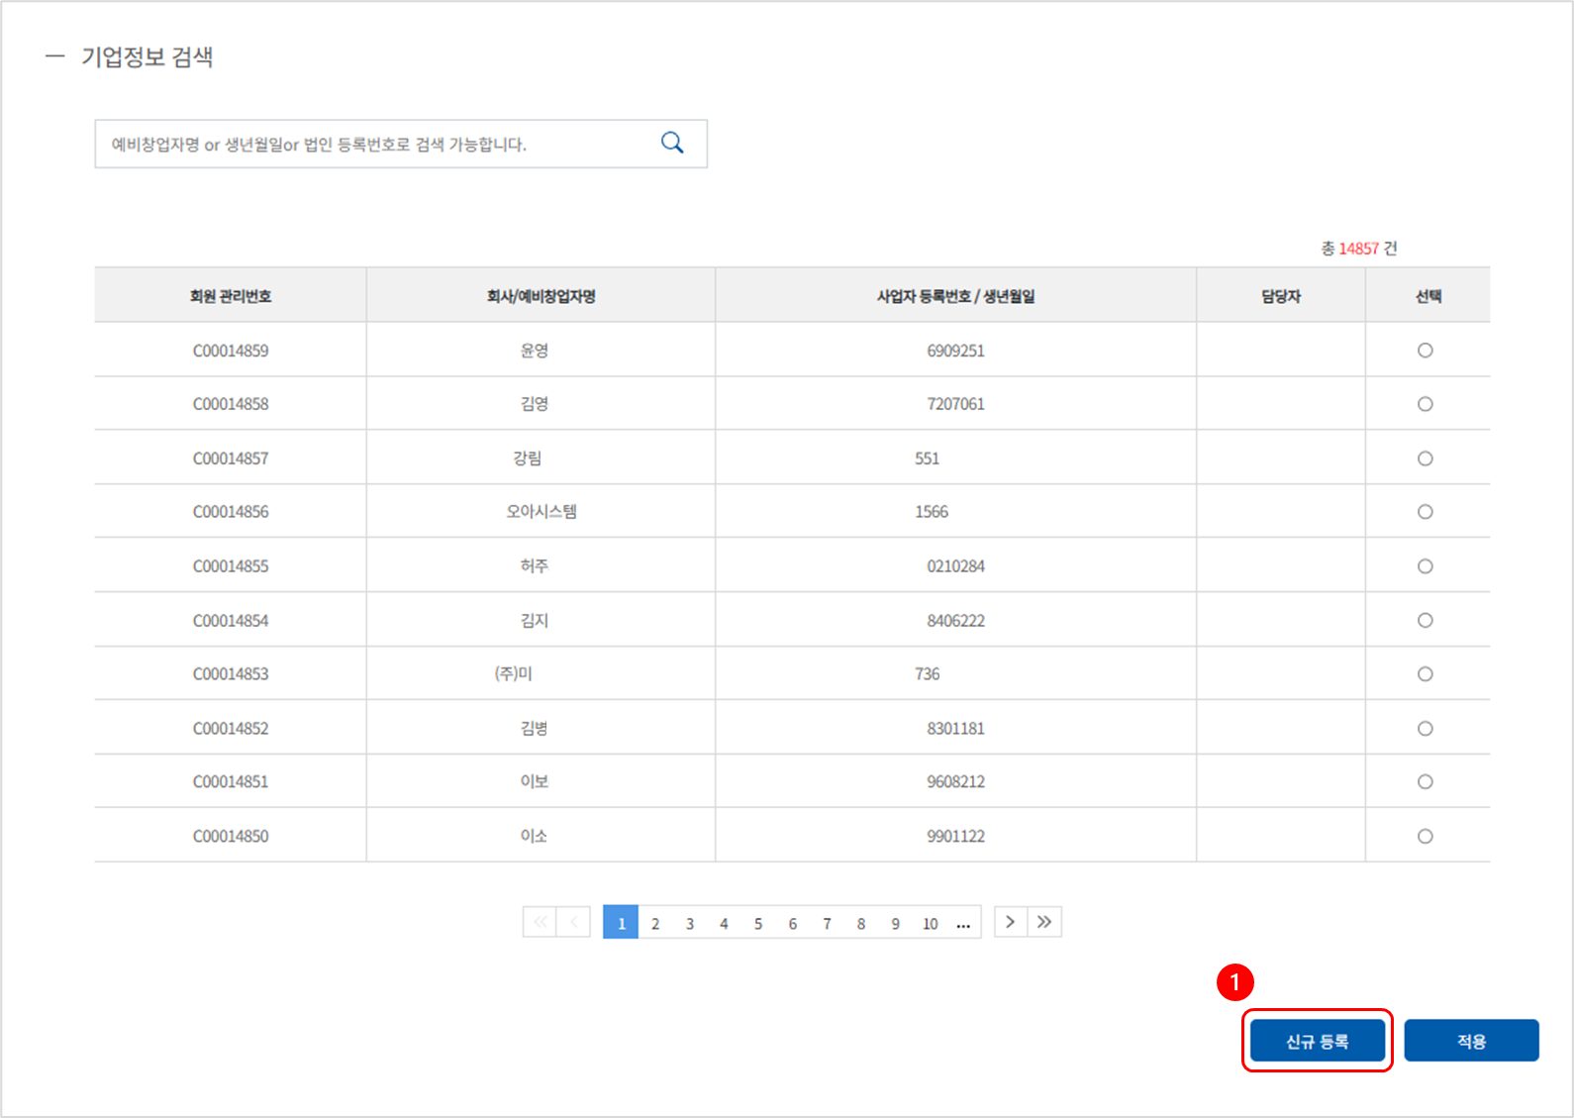Click the previous page arrow
The width and height of the screenshot is (1574, 1118).
(x=574, y=922)
